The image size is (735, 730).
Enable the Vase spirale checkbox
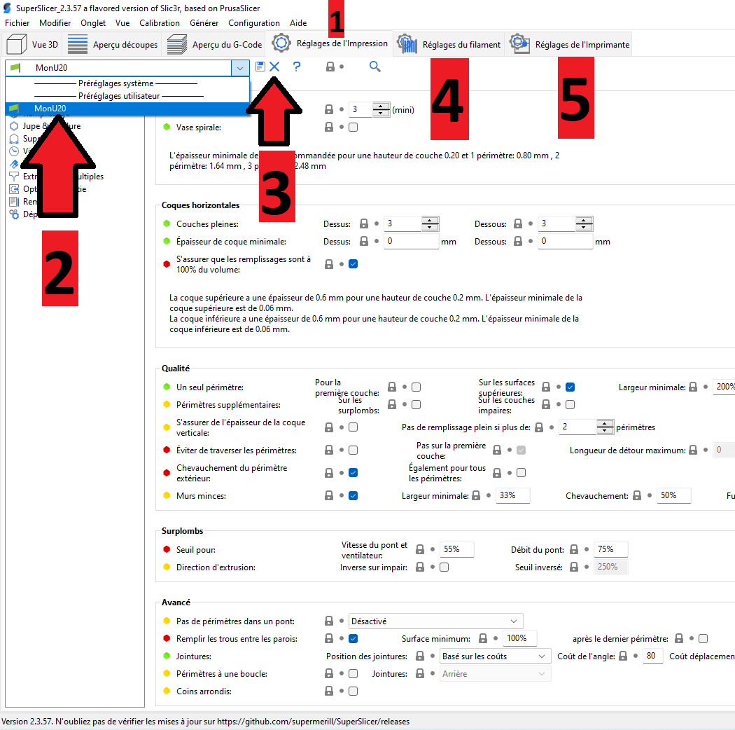353,127
